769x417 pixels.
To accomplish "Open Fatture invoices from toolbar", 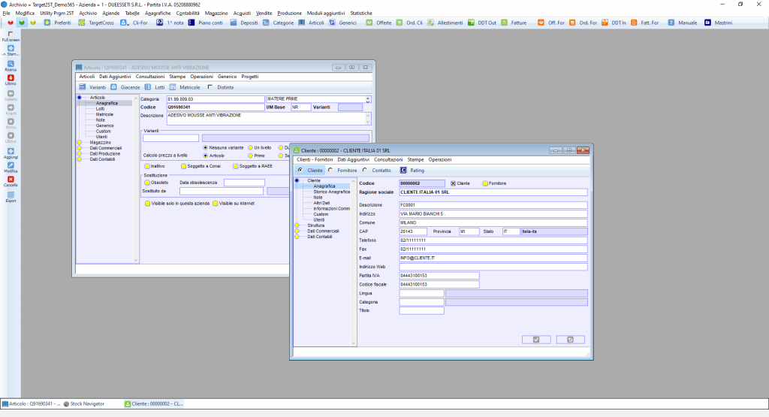I will point(514,23).
